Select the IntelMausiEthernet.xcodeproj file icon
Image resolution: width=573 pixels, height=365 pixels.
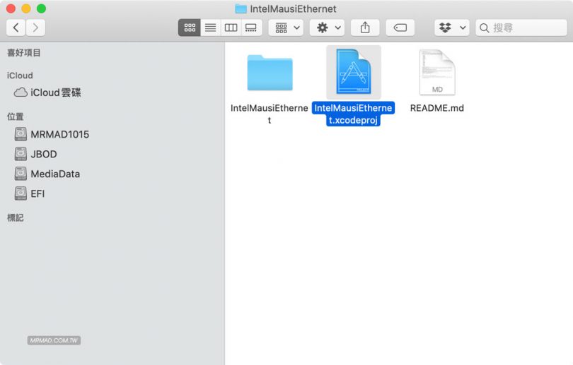click(x=354, y=72)
